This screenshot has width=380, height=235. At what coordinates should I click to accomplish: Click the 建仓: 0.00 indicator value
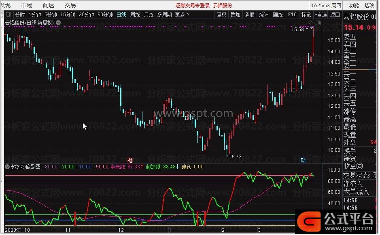(192, 167)
